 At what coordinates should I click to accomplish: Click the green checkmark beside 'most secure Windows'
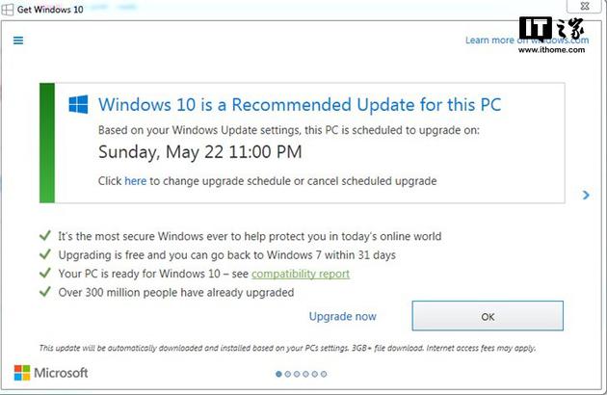[45, 235]
